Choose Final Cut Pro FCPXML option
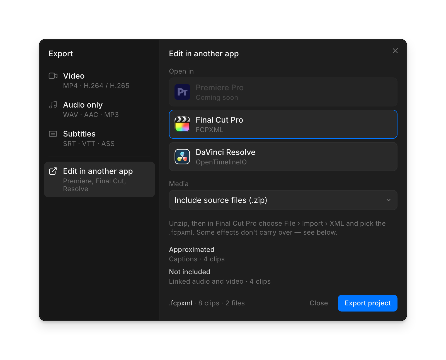Viewport: 446px width, 360px height. [283, 124]
